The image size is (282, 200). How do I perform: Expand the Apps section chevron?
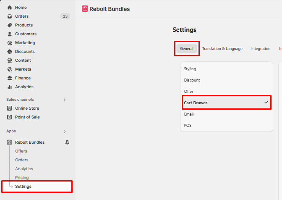click(65, 132)
